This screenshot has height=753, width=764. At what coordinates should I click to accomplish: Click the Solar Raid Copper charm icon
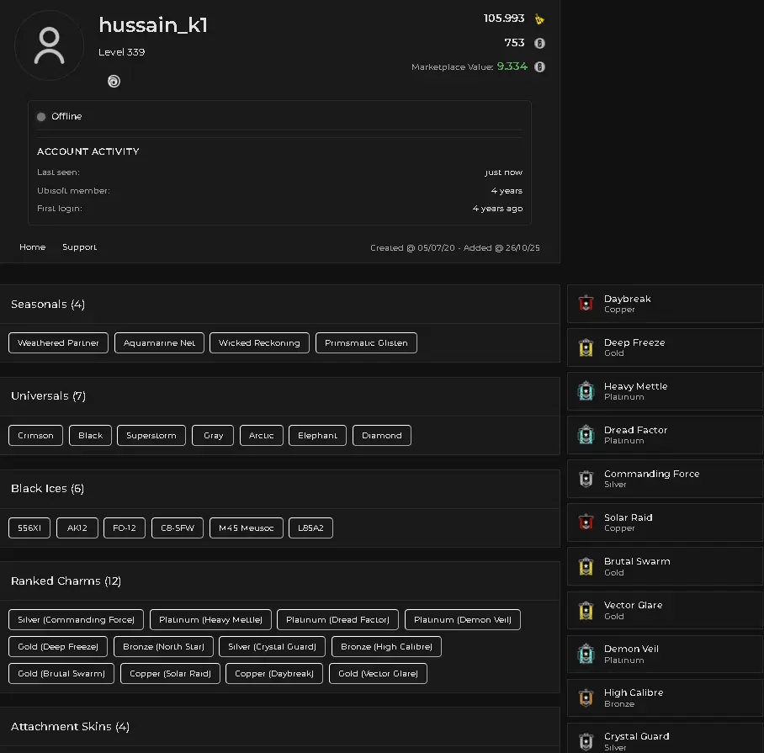click(586, 522)
